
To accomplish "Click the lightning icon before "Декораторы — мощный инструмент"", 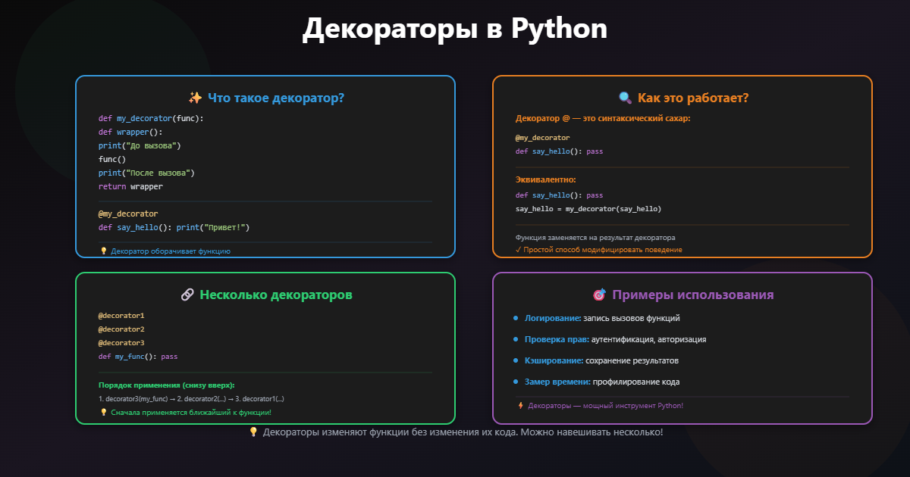I will [520, 406].
